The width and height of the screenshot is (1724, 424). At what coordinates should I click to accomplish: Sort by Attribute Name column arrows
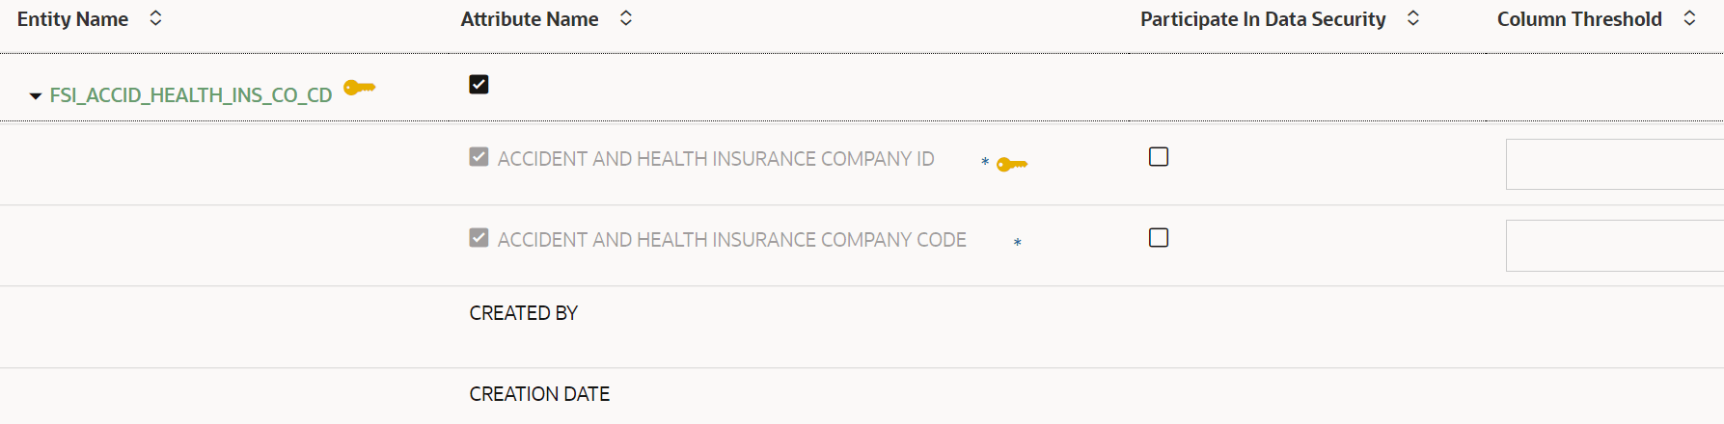point(626,18)
